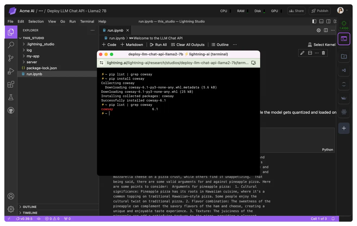Viewport: 357px width, 226px height.
Task: Open the Accounts icon in activity bar
Action: (11, 196)
